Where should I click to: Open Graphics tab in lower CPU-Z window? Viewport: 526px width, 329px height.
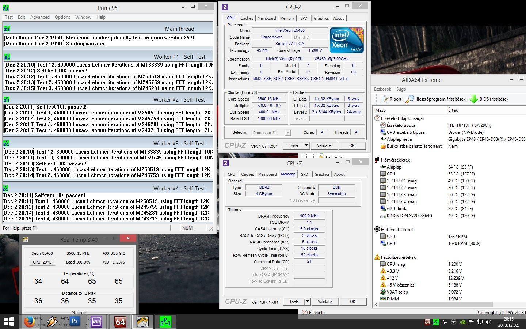coord(322,174)
